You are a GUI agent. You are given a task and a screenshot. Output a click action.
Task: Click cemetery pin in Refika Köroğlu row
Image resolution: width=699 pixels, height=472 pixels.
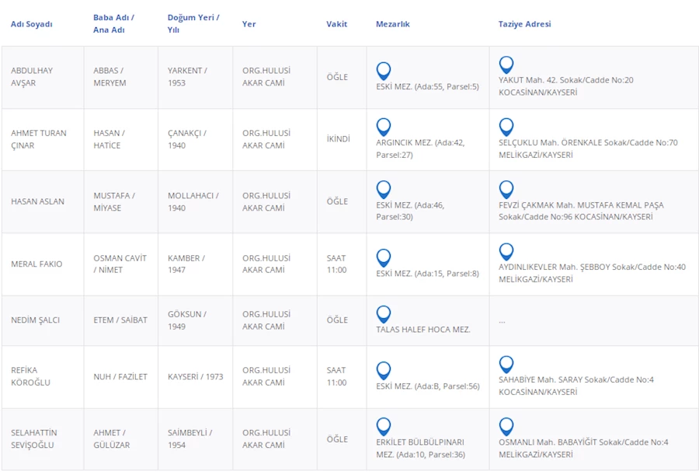coord(383,370)
